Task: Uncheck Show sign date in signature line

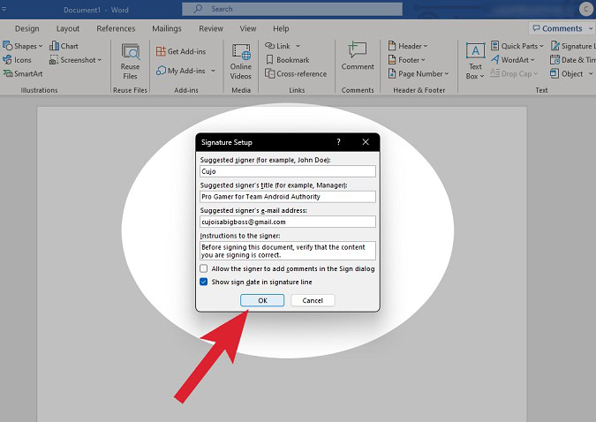Action: (x=204, y=282)
